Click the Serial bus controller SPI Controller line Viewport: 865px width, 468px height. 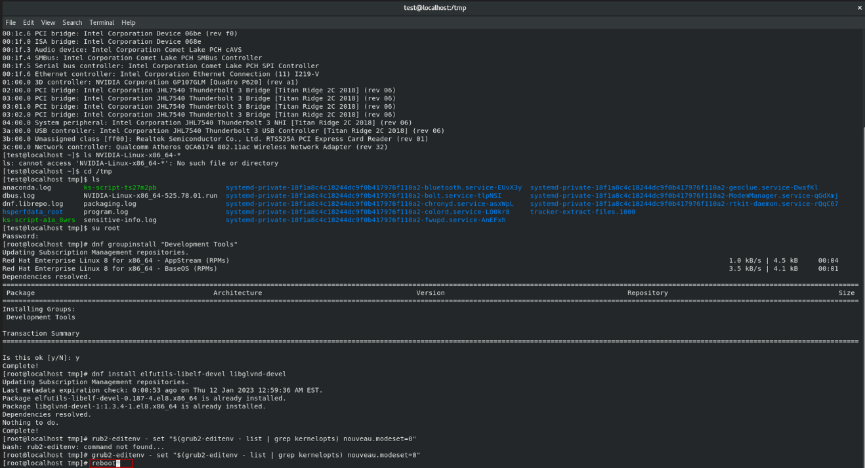(161, 66)
